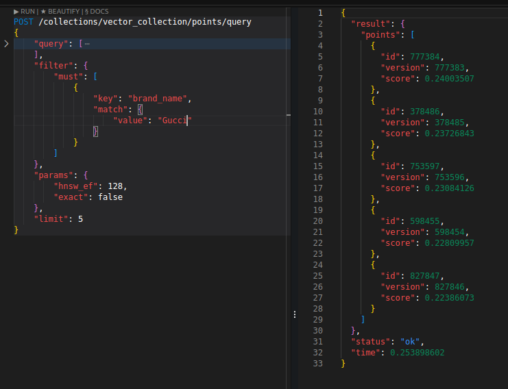Click the hnsw_ef value 128
Screen dimensions: 508x389
tap(117, 186)
